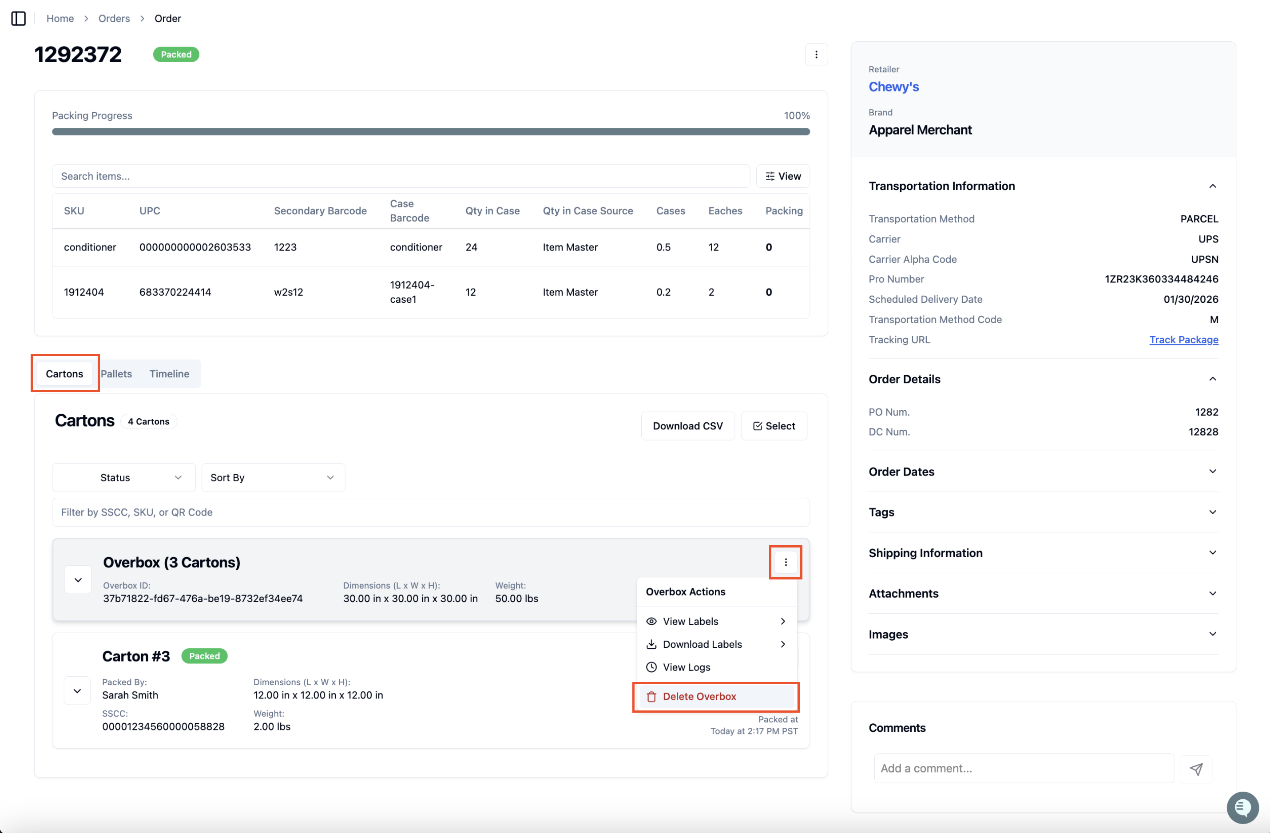Focus the SSCC, SKU, QR filter field
Image resolution: width=1270 pixels, height=833 pixels.
[430, 512]
